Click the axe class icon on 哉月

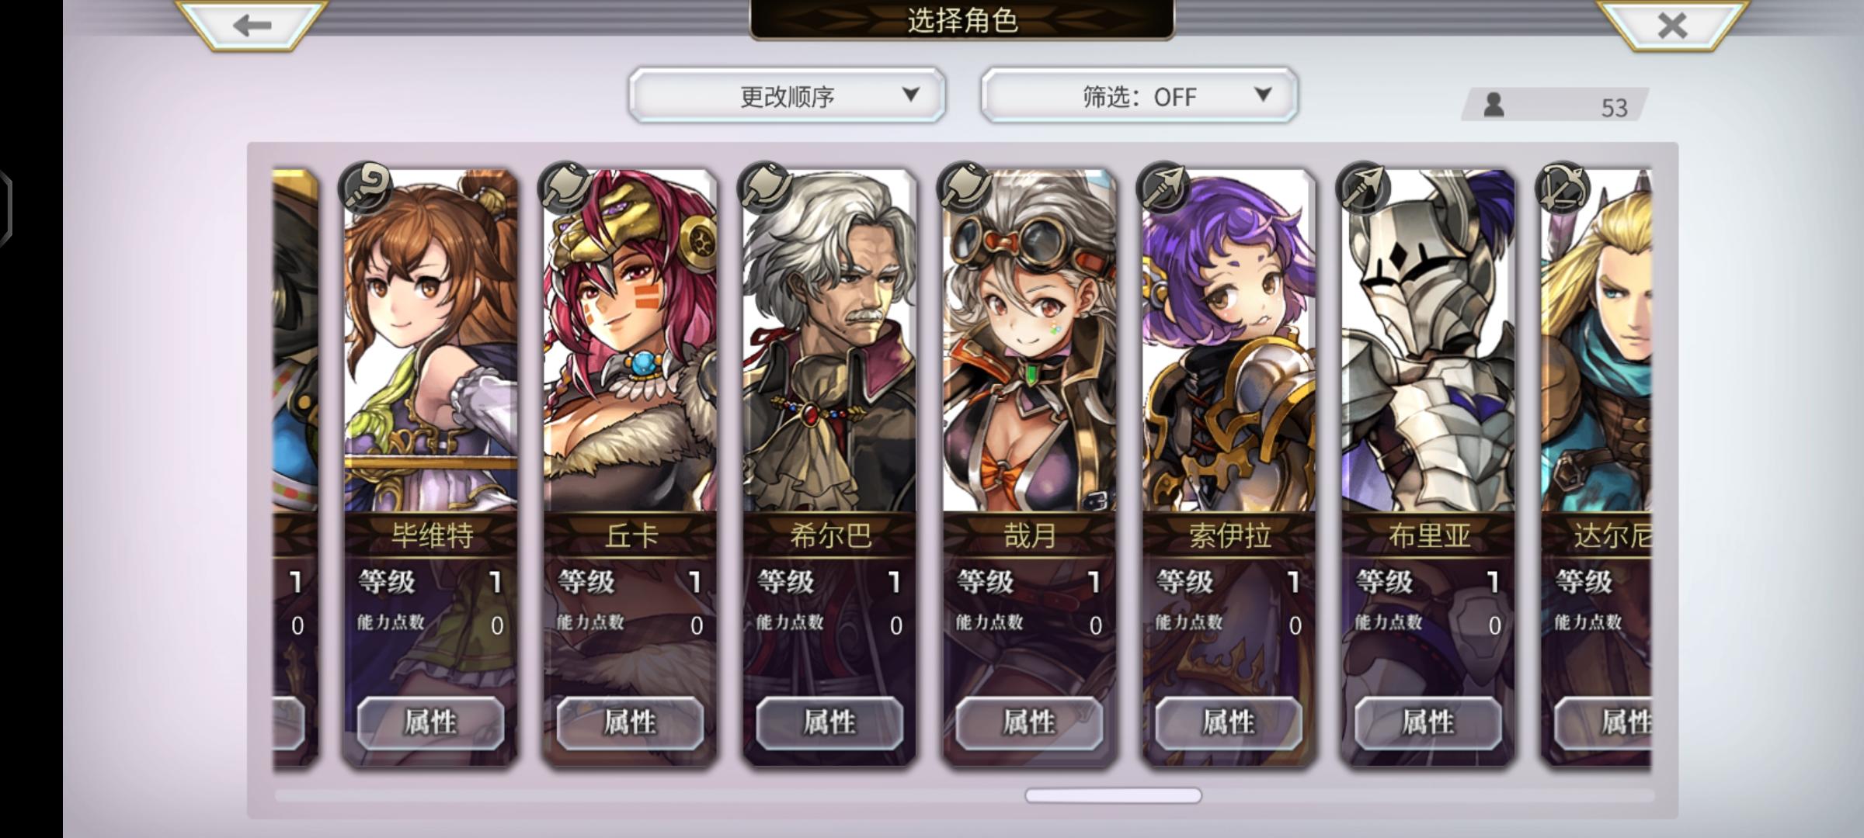(965, 188)
